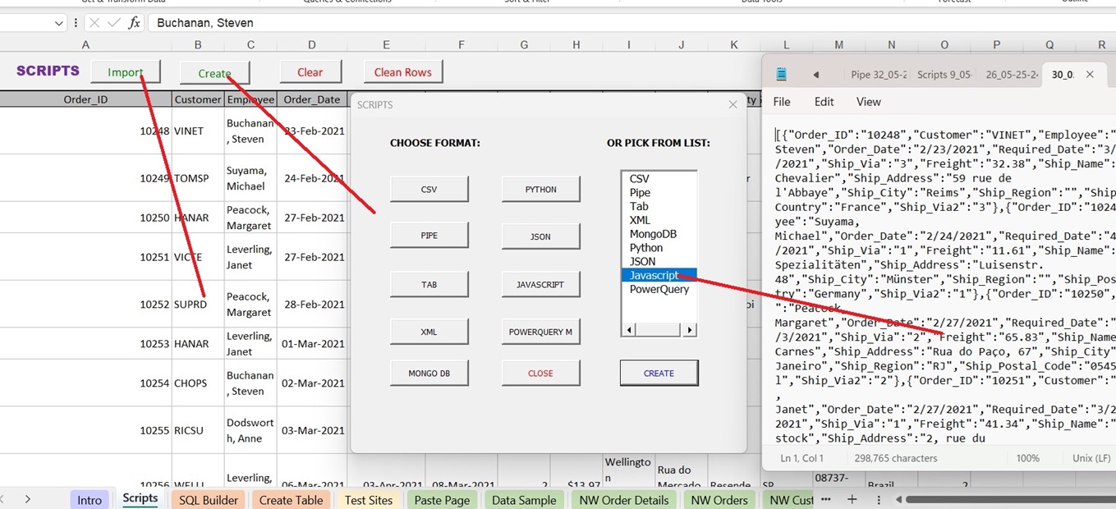The height and width of the screenshot is (509, 1116).
Task: Select column D header in Excel
Action: click(x=312, y=45)
